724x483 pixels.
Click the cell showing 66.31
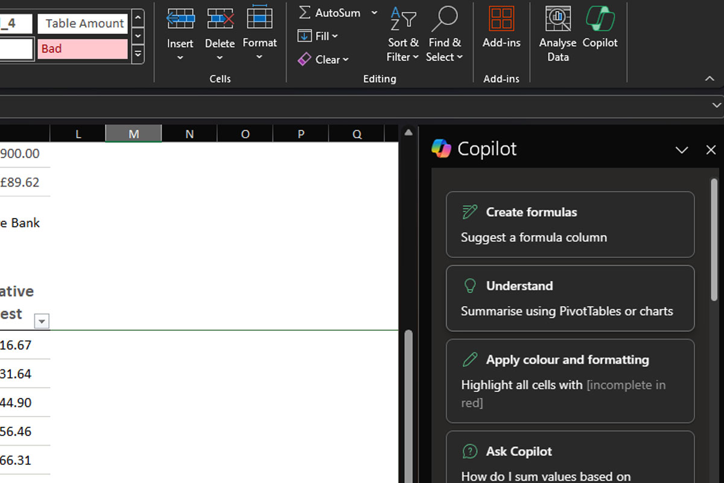pos(25,460)
